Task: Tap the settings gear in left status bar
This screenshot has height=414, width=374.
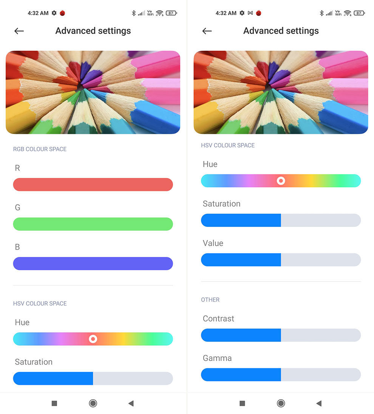Action: click(x=54, y=13)
